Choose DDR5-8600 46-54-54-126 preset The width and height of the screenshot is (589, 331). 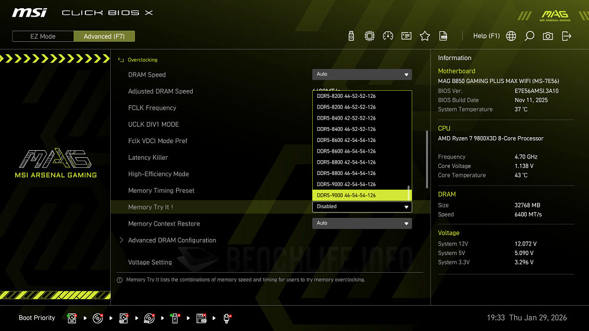360,151
